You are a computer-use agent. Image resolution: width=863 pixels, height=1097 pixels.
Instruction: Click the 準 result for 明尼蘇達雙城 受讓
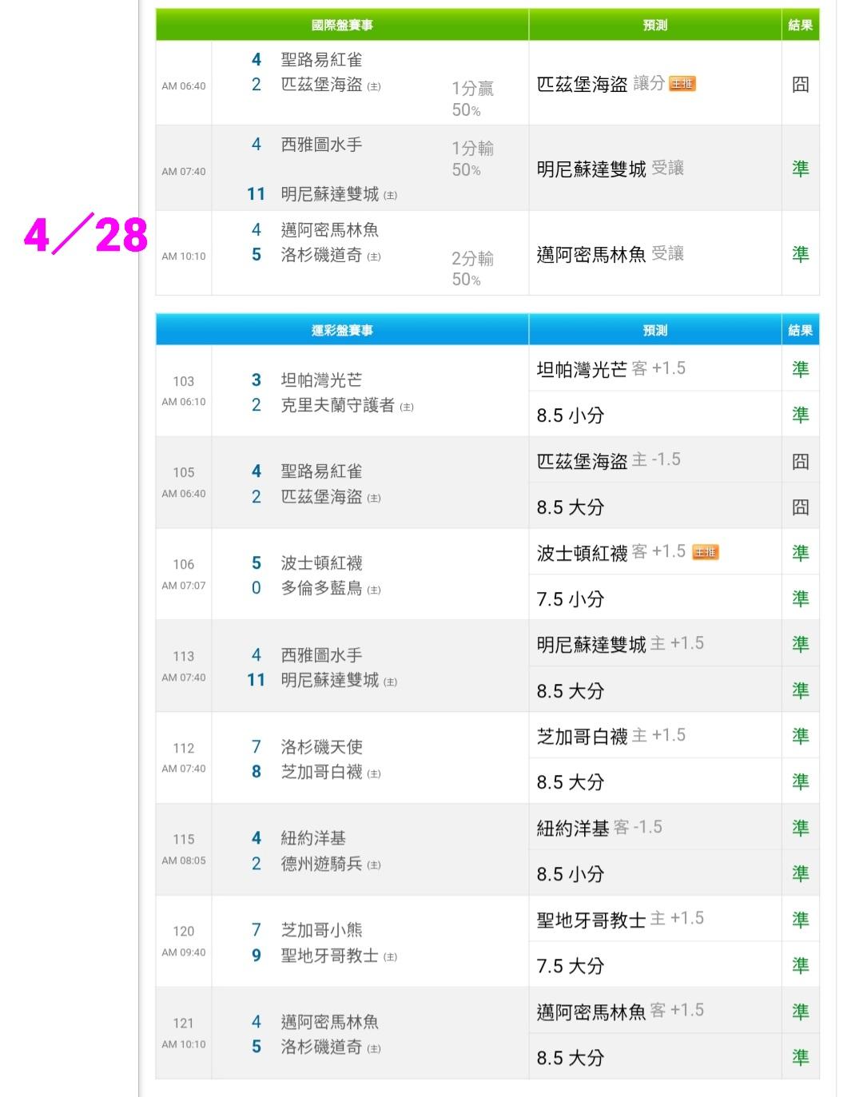coord(800,169)
